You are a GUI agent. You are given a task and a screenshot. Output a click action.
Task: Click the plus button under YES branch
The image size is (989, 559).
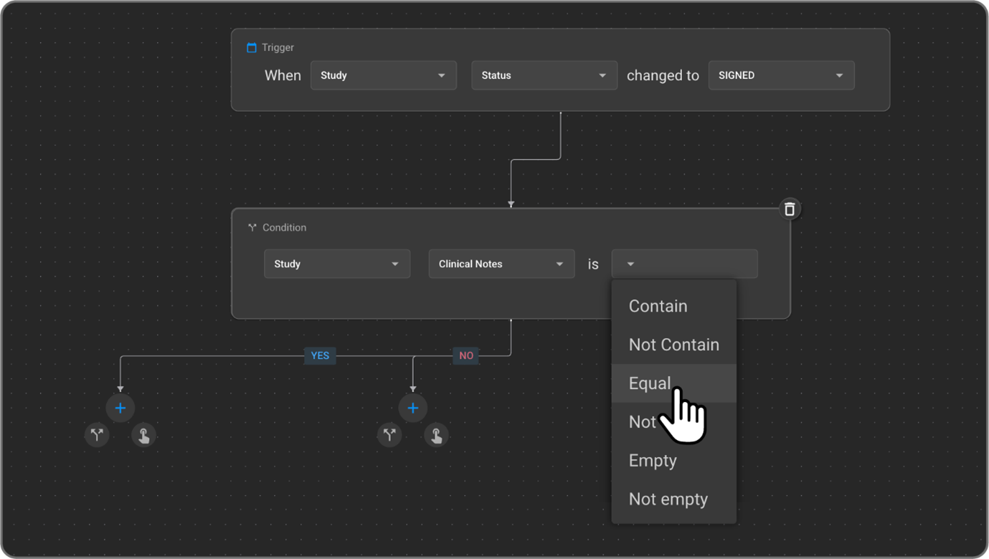point(120,408)
